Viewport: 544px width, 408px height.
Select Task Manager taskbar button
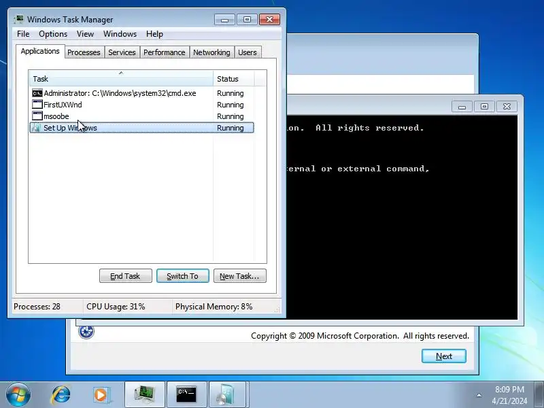145,395
